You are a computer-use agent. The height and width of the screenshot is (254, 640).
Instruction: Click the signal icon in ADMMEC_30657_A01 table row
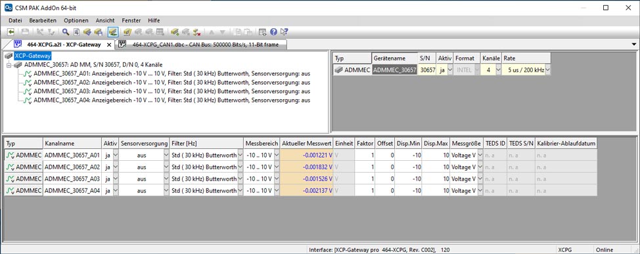[x=10, y=156]
